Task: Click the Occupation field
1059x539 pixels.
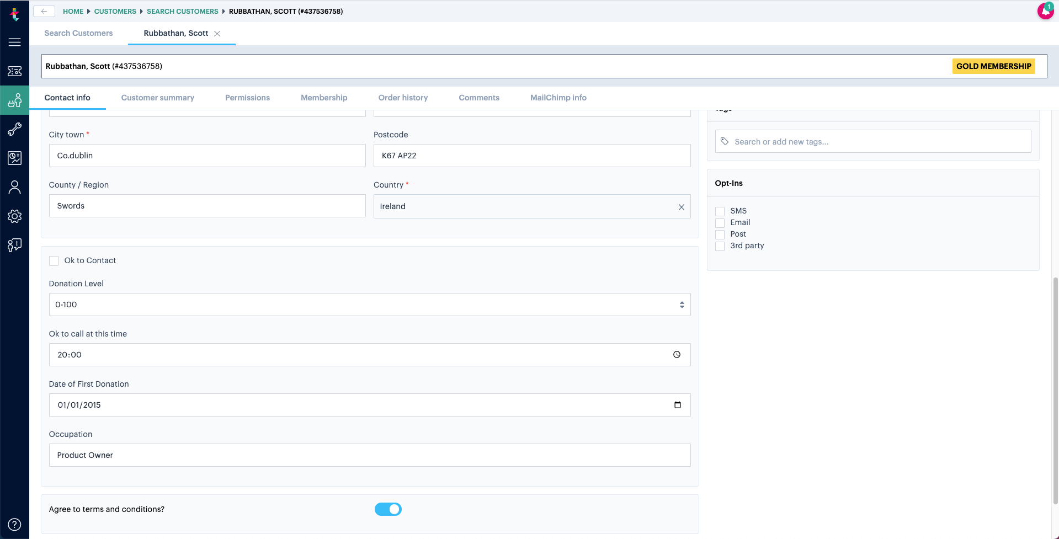Action: 370,455
